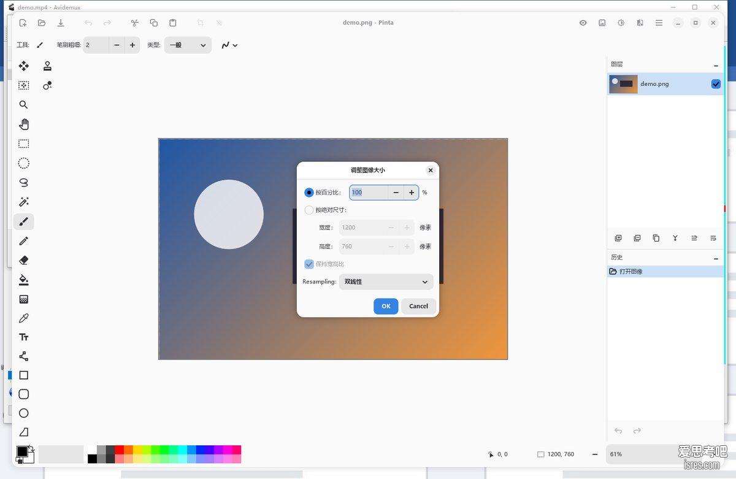Select the Zoom magnifier tool
736x479 pixels.
tap(24, 105)
